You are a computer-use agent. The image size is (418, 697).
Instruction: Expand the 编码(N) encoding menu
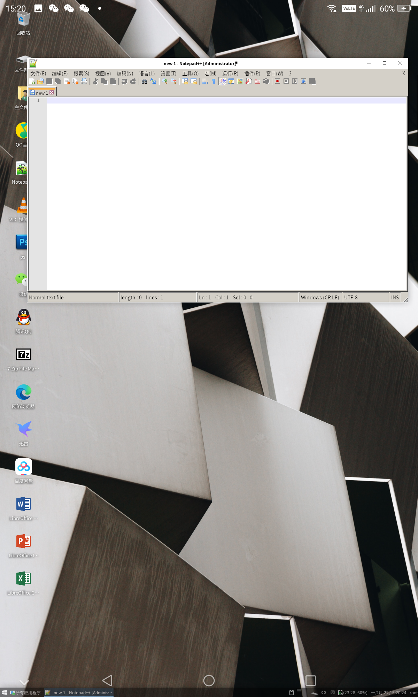[125, 74]
